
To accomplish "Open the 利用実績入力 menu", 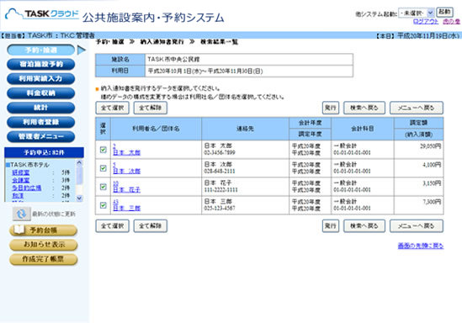I will click(41, 78).
